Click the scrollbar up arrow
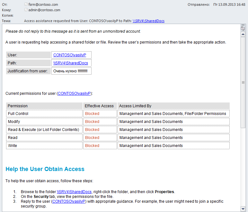 pos(243,34)
